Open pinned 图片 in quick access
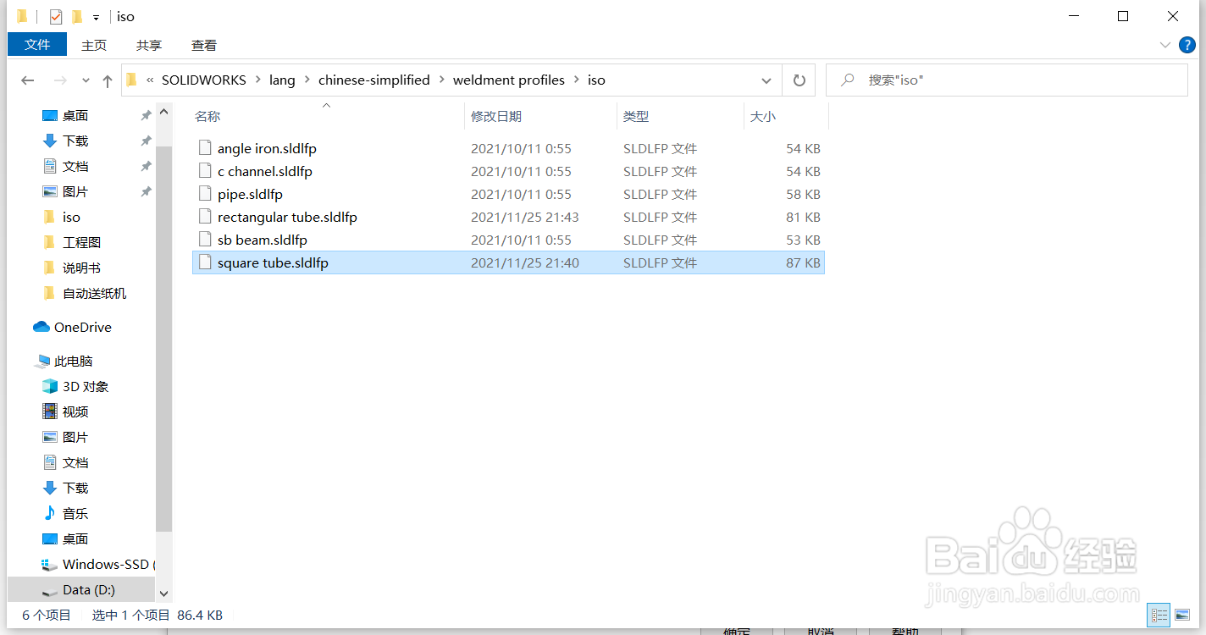 tap(75, 191)
